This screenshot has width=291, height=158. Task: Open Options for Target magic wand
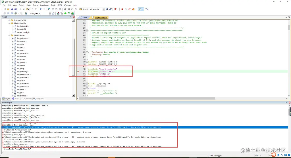[53, 13]
